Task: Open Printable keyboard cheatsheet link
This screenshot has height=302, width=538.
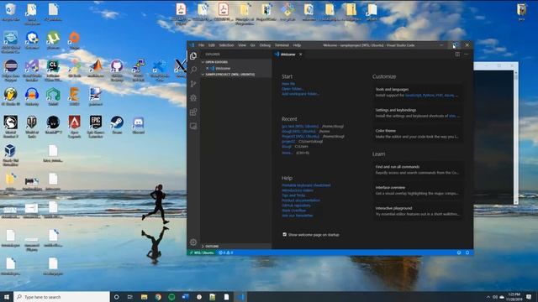Action: 306,185
